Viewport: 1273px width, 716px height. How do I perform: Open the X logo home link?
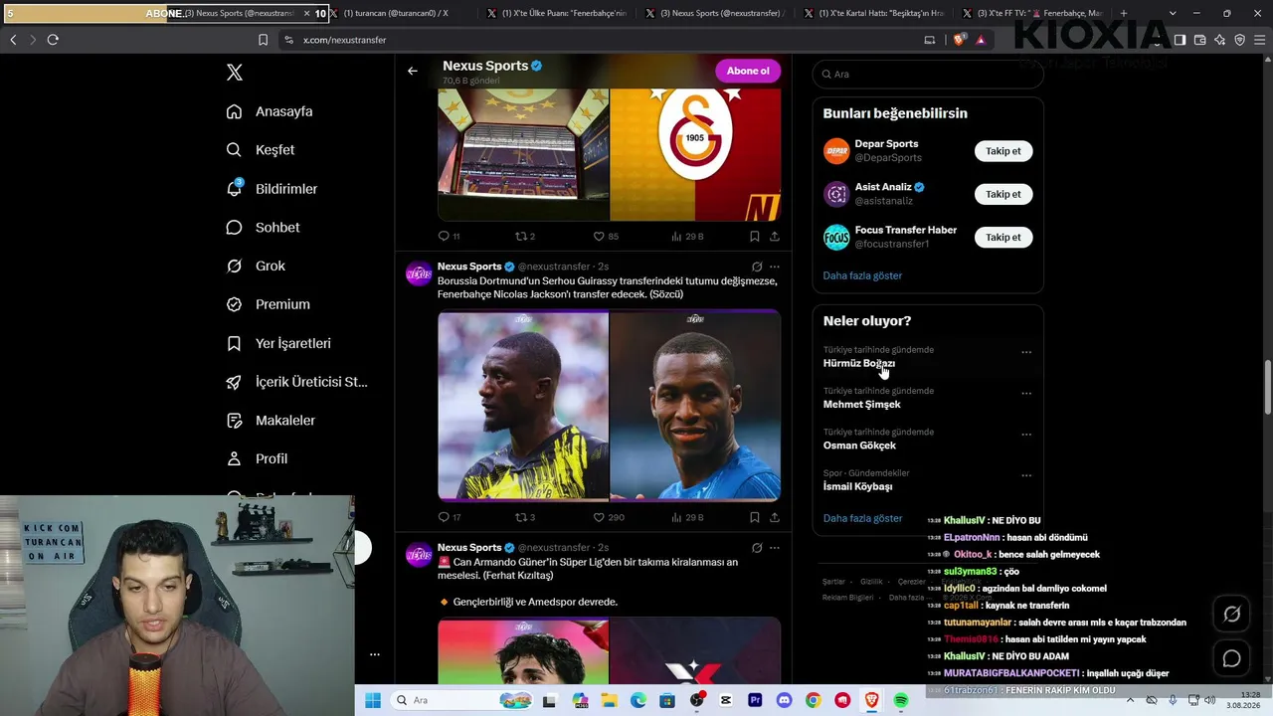click(x=234, y=73)
